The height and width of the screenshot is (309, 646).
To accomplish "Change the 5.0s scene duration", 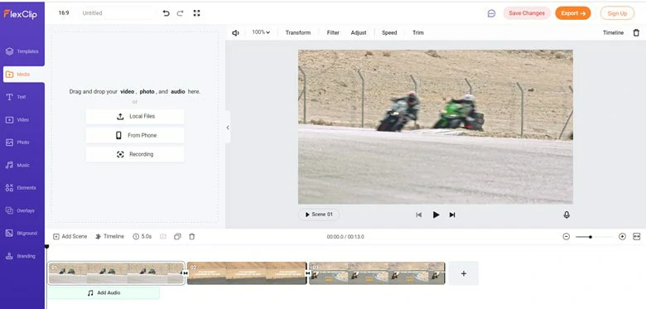I will click(142, 236).
